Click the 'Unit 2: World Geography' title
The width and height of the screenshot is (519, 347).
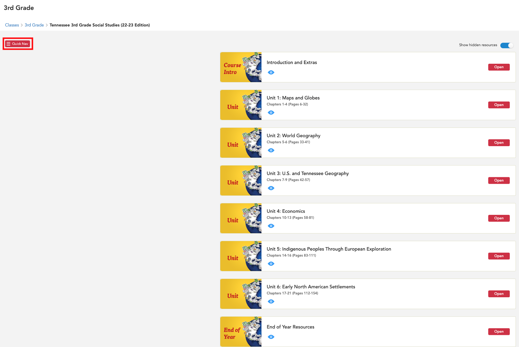pyautogui.click(x=293, y=136)
